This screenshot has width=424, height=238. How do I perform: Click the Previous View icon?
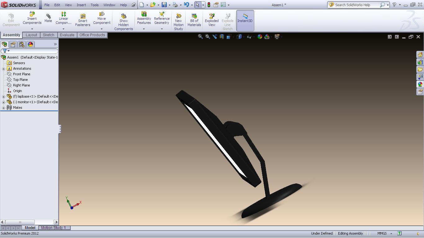(x=215, y=37)
